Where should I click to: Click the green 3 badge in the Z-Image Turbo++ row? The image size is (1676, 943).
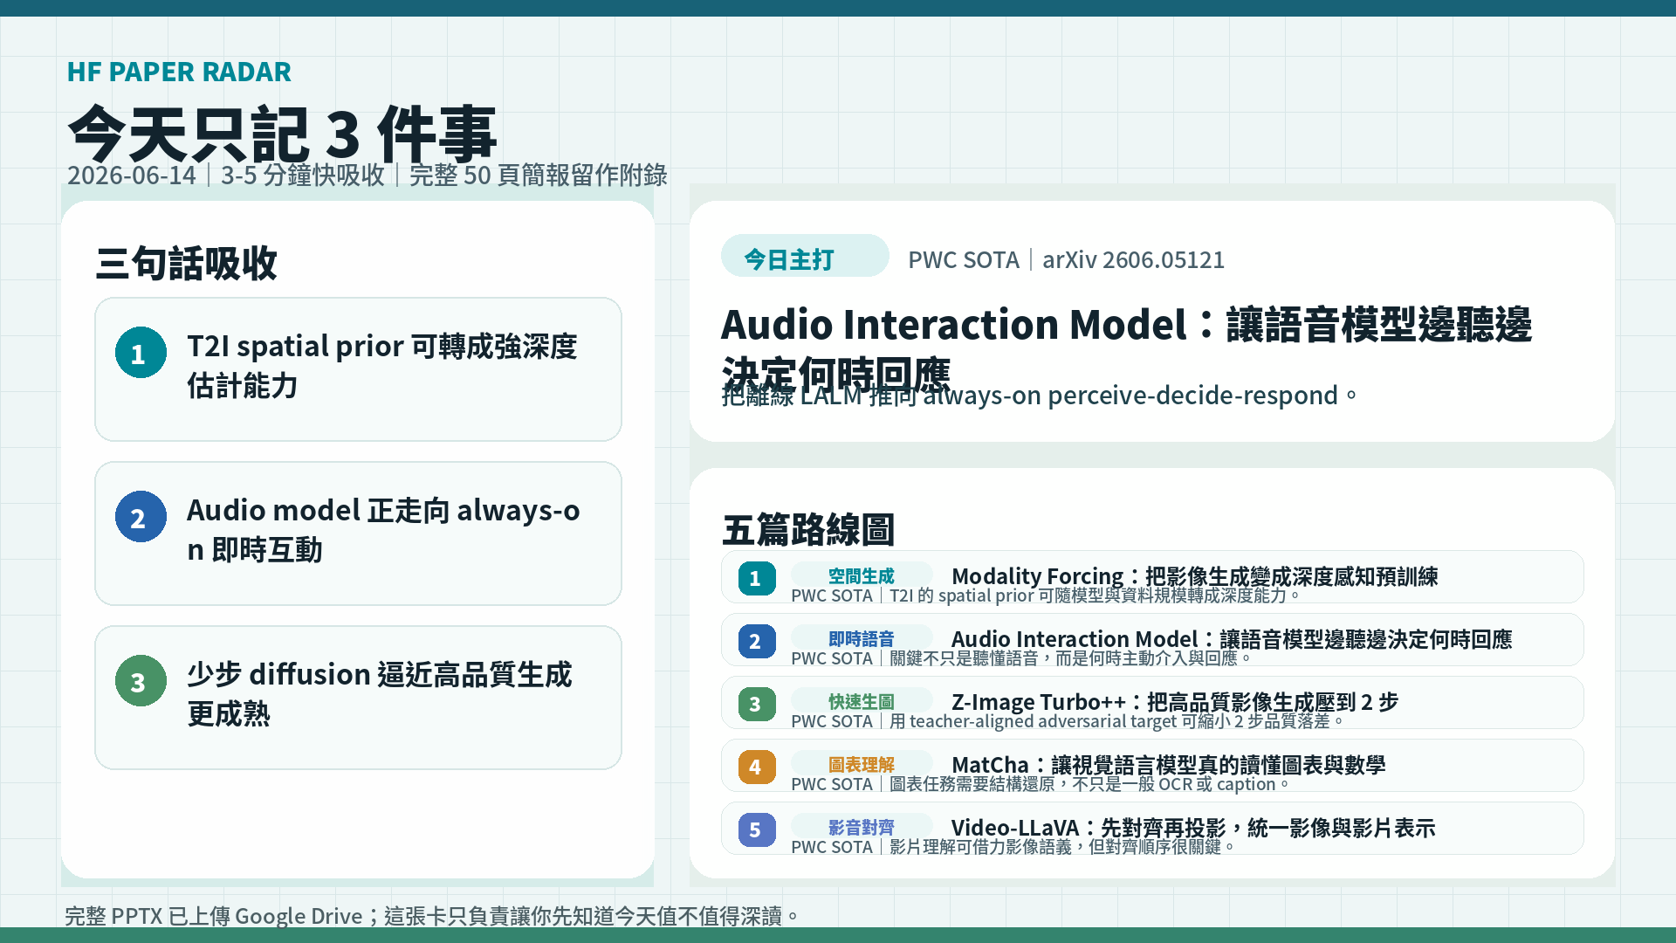[x=757, y=704]
